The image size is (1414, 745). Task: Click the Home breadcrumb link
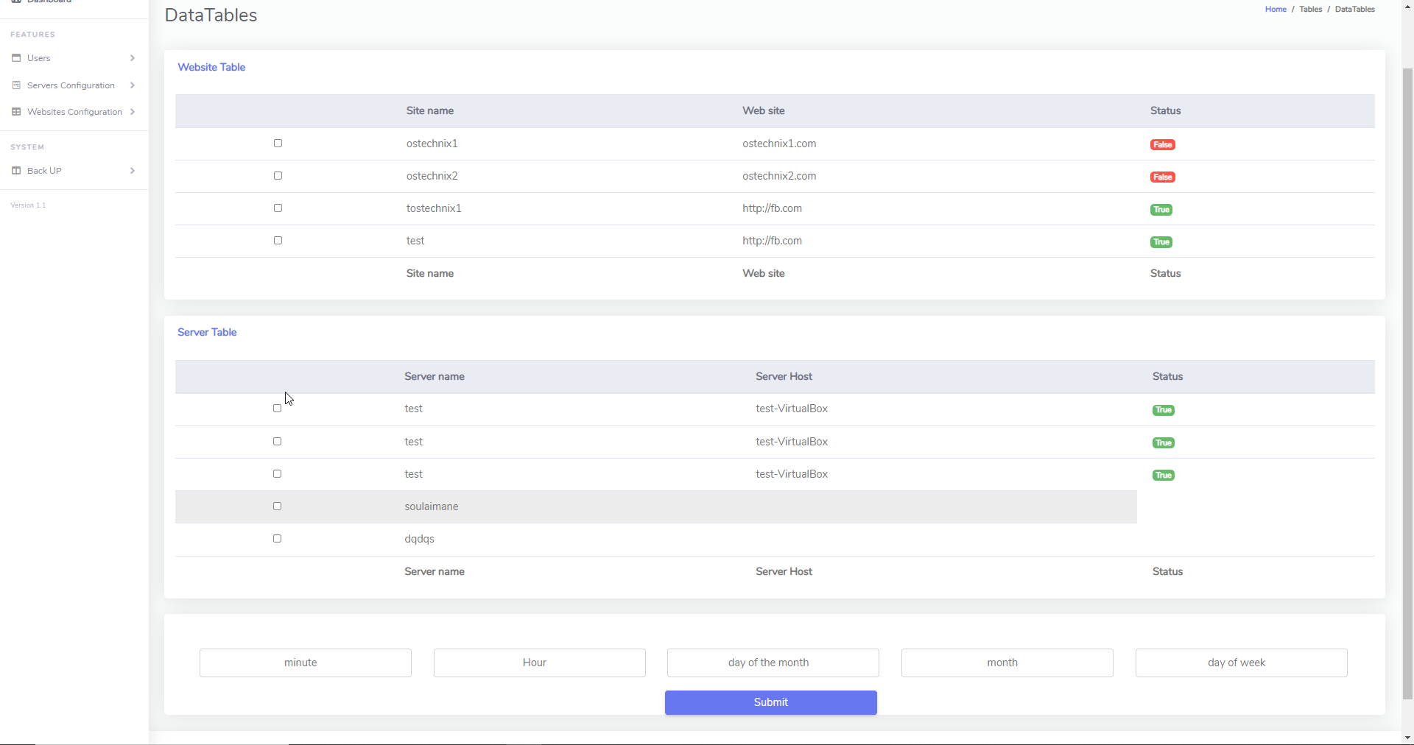1276,10
